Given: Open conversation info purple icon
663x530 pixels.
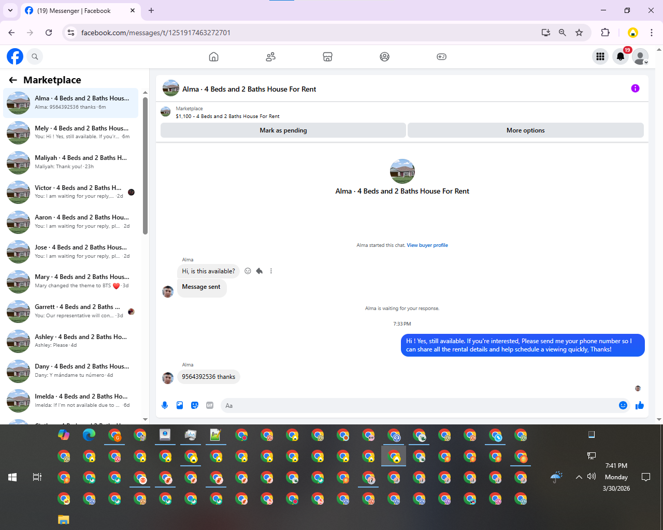Looking at the screenshot, I should (x=635, y=89).
